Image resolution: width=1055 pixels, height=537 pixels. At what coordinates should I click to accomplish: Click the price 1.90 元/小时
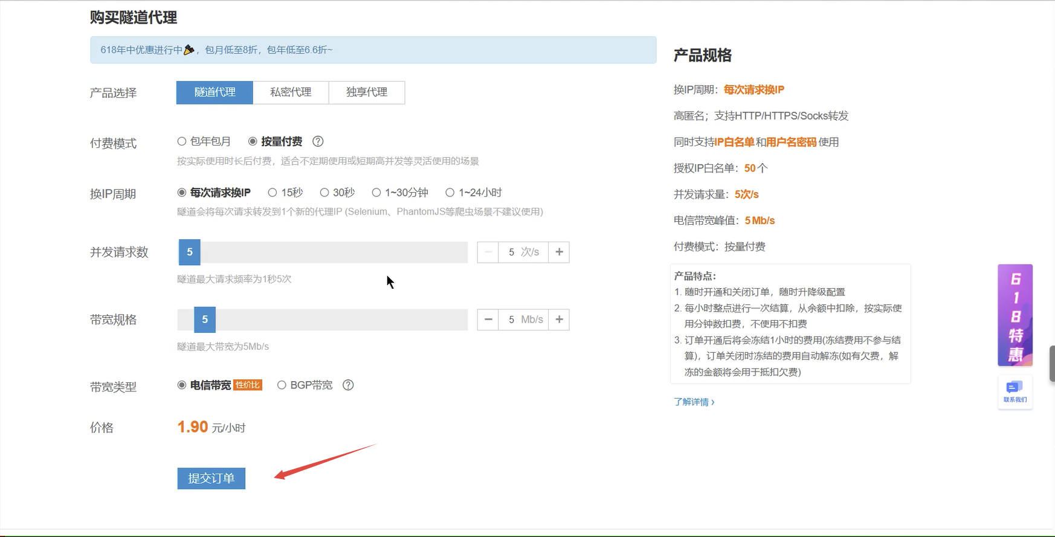pyautogui.click(x=211, y=428)
